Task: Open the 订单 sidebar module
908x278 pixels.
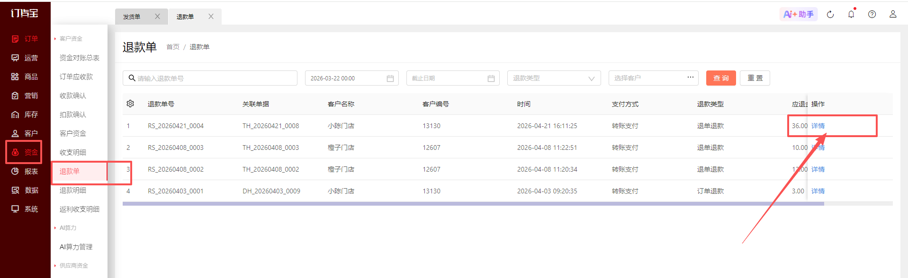Action: tap(25, 39)
